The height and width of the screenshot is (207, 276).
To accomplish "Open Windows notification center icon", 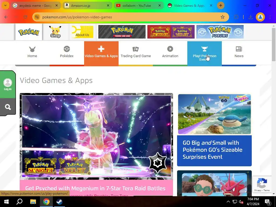I will pos(268,202).
